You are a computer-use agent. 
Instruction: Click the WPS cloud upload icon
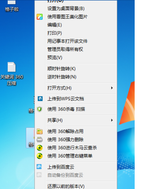click(40, 99)
